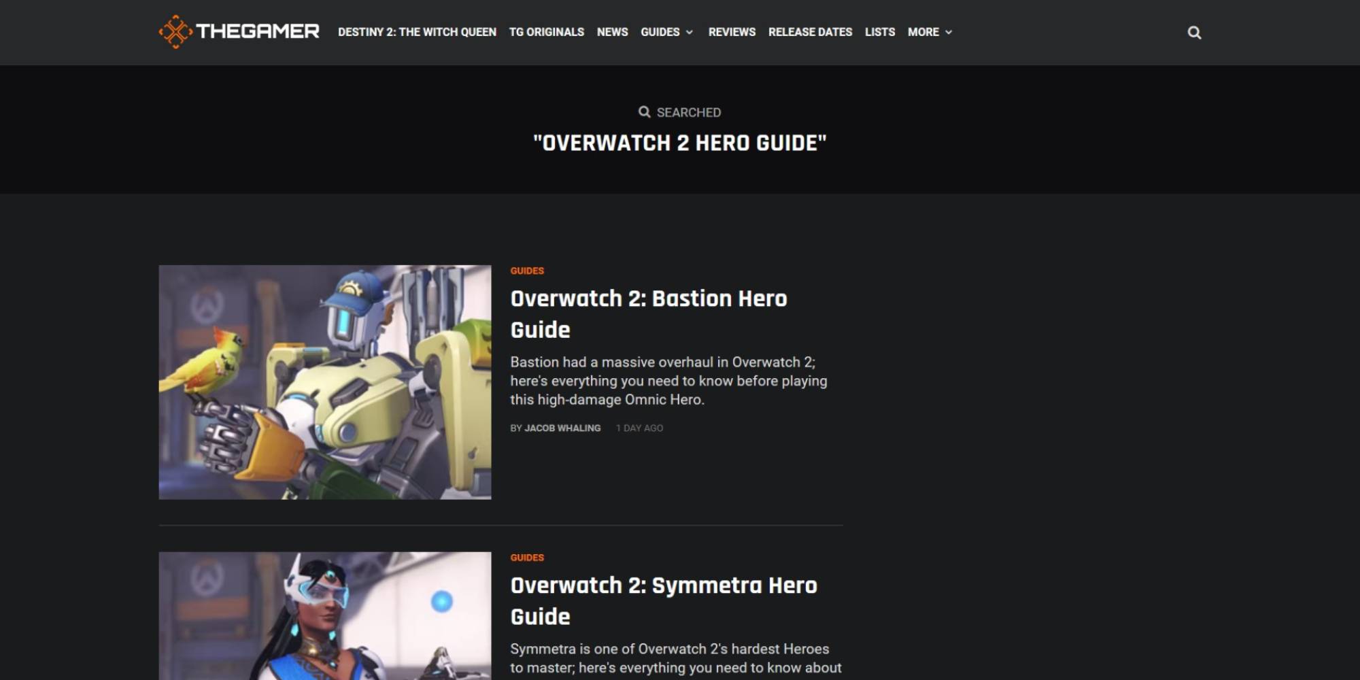View author Jacob Whaling's profile
This screenshot has height=680, width=1360.
[x=562, y=428]
